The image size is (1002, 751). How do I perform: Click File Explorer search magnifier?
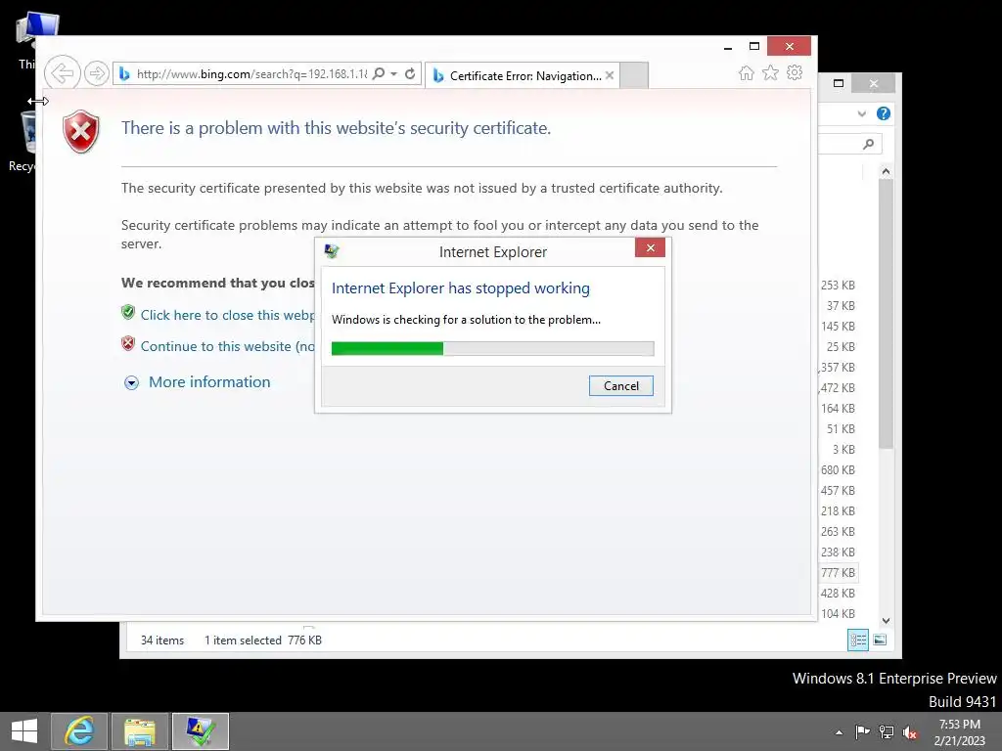point(869,144)
